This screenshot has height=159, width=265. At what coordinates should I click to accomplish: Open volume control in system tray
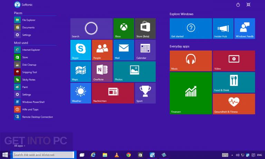(x=237, y=155)
